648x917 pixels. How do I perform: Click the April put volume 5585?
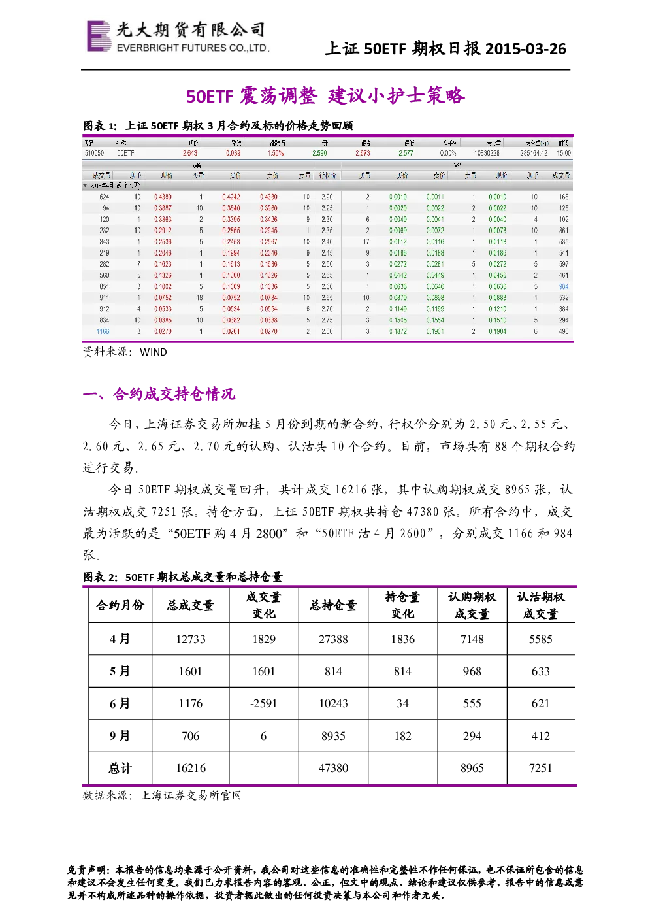[541, 639]
